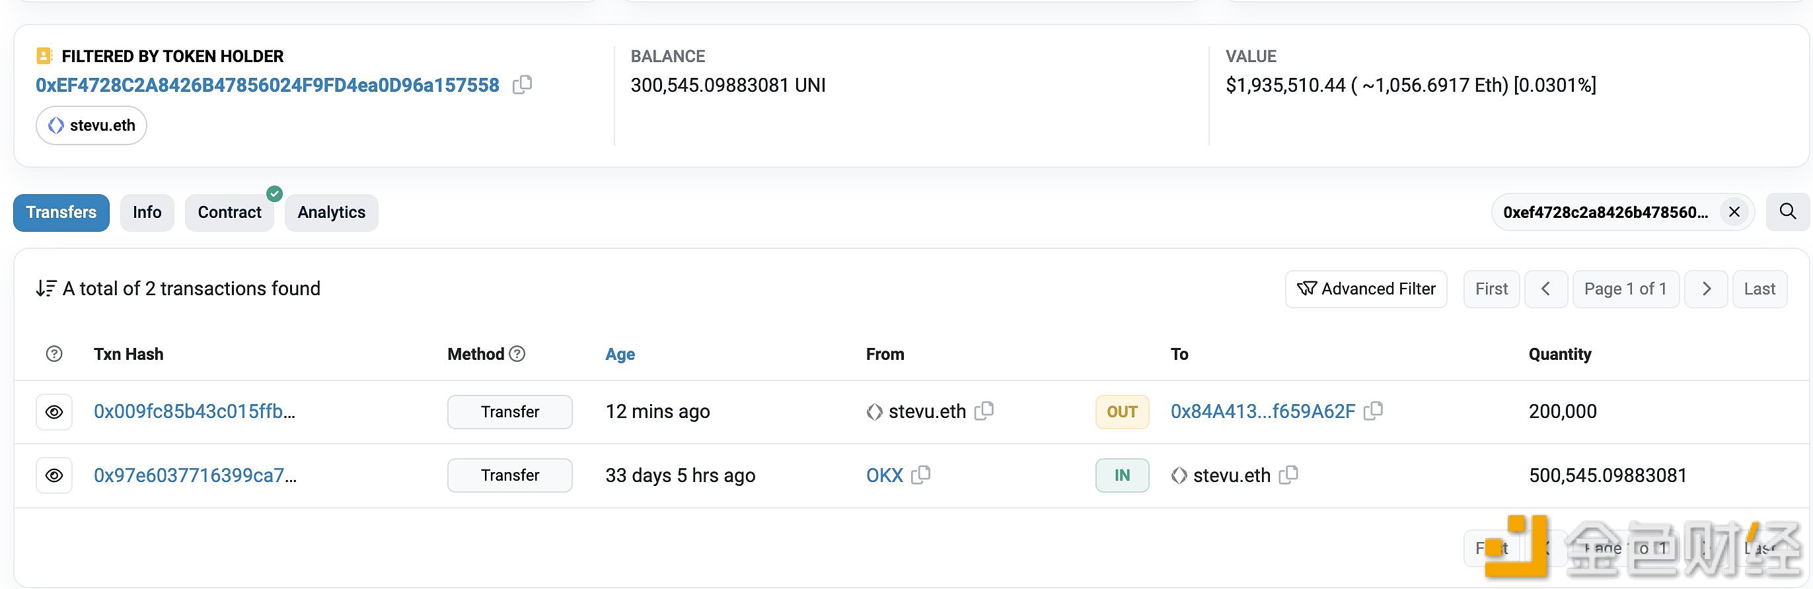Open the Analytics tab
1813x589 pixels.
coord(332,213)
